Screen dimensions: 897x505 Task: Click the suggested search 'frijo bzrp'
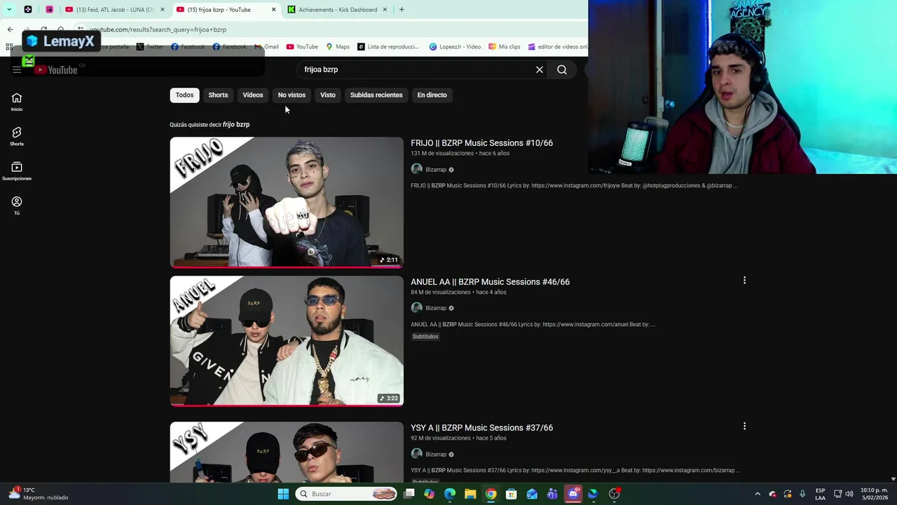(x=236, y=124)
